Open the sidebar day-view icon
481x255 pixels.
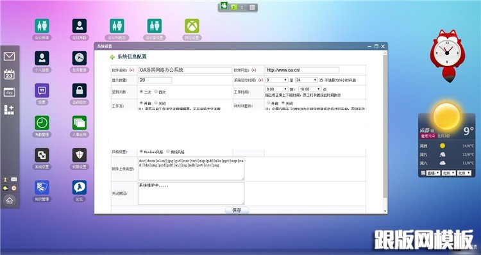(9, 92)
